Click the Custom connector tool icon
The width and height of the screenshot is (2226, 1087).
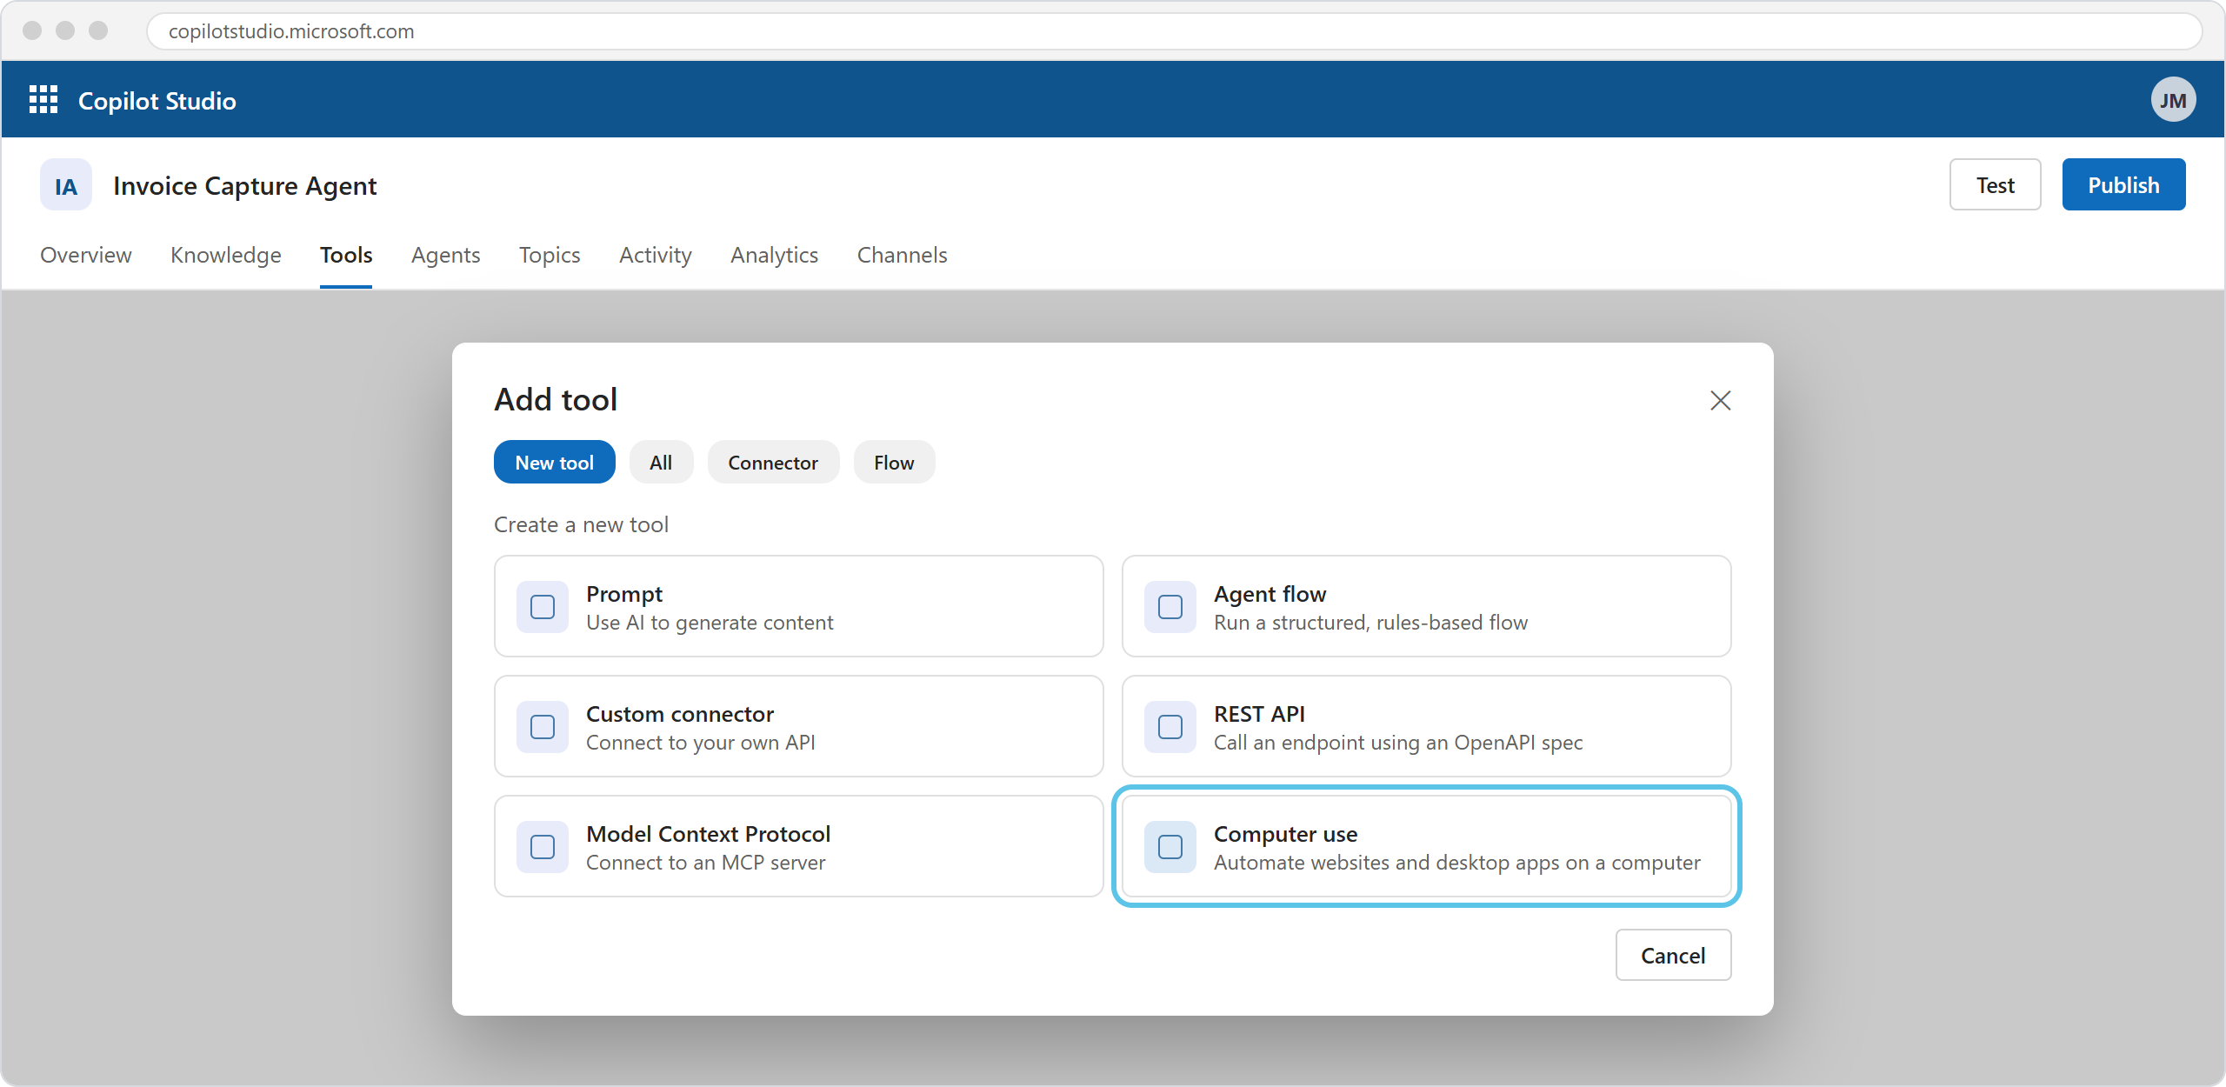(543, 727)
